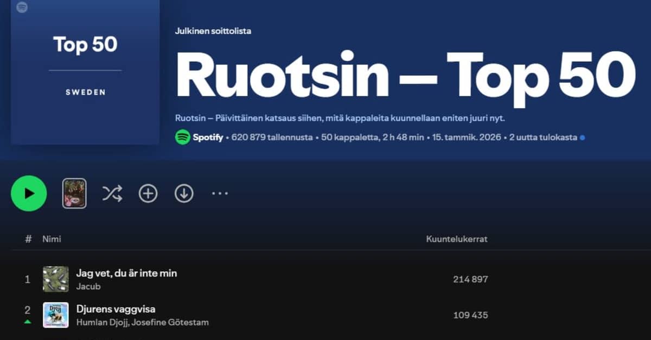Open the Spotify profile link

(208, 138)
